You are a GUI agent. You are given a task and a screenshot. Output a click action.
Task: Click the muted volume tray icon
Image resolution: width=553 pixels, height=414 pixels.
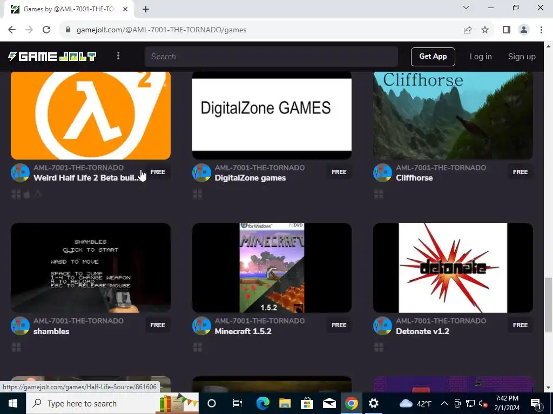(483, 403)
